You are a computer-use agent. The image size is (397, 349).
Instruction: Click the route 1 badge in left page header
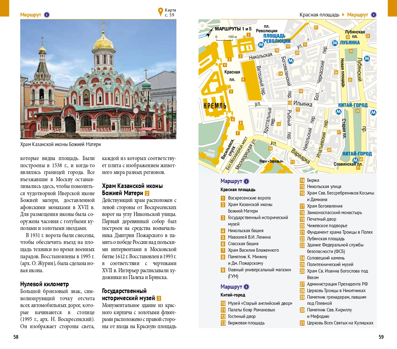(x=47, y=15)
